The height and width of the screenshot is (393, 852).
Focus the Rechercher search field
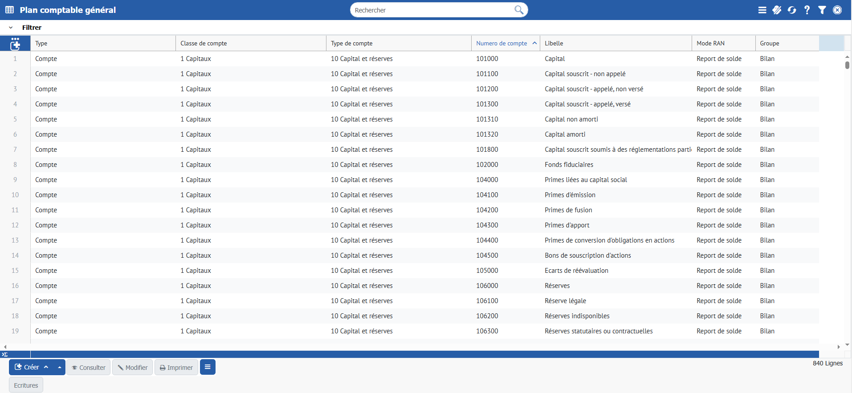(x=432, y=10)
